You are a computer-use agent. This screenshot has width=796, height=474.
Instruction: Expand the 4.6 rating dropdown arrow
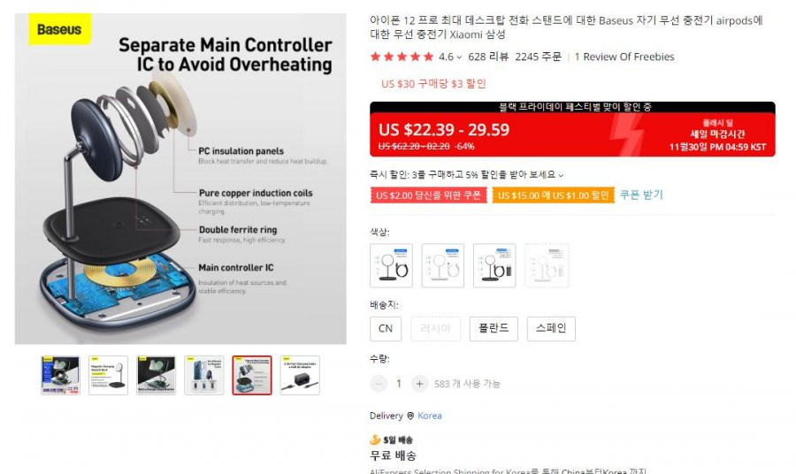pyautogui.click(x=459, y=57)
